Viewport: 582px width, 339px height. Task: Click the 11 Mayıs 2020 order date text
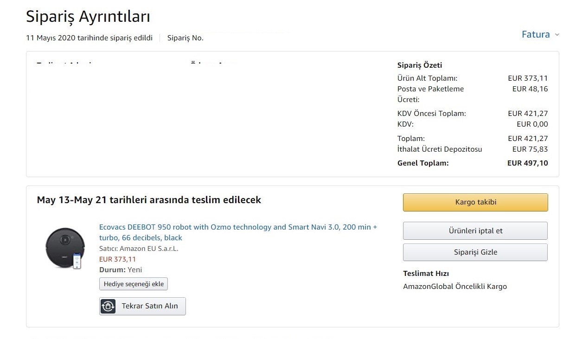90,38
